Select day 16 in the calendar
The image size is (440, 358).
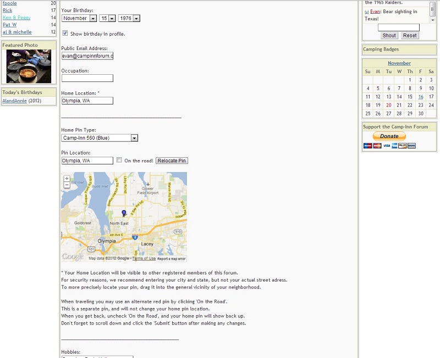[x=420, y=97]
